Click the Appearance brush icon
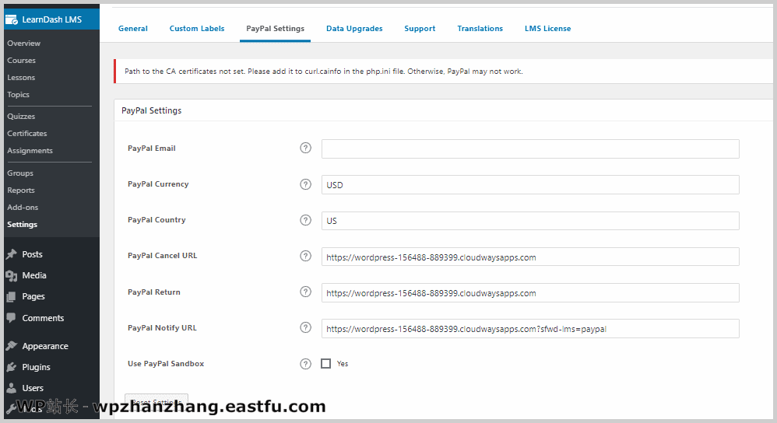The image size is (777, 423). 12,346
